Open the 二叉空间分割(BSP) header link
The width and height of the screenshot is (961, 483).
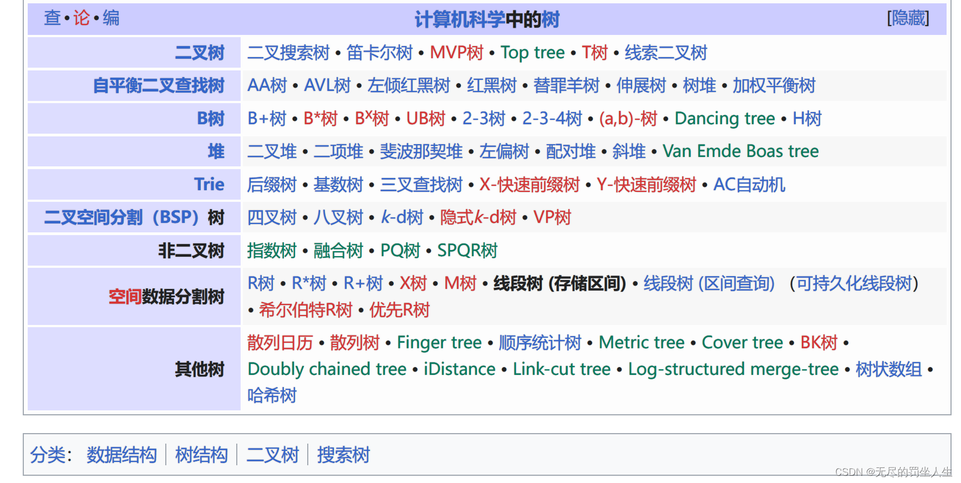point(122,217)
